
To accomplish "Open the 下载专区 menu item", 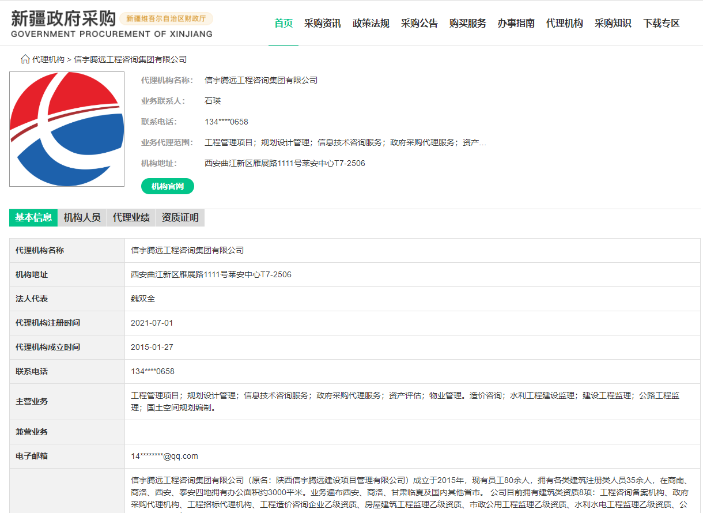I will 661,23.
